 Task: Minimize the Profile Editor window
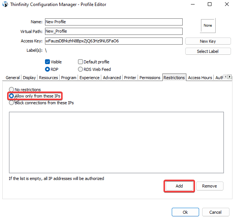coord(193,4)
